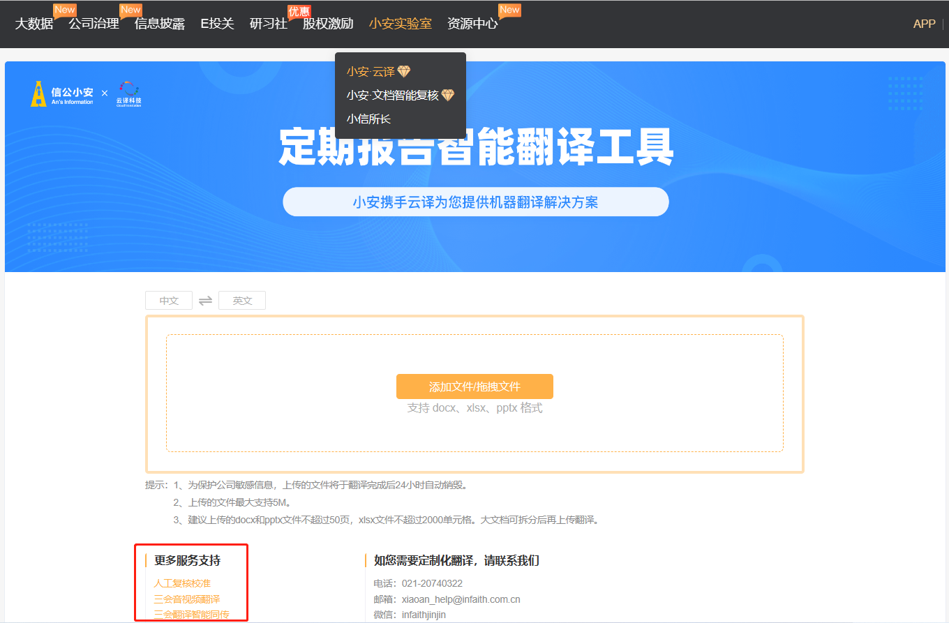Open the 大数据 menu
This screenshot has width=949, height=623.
[34, 24]
